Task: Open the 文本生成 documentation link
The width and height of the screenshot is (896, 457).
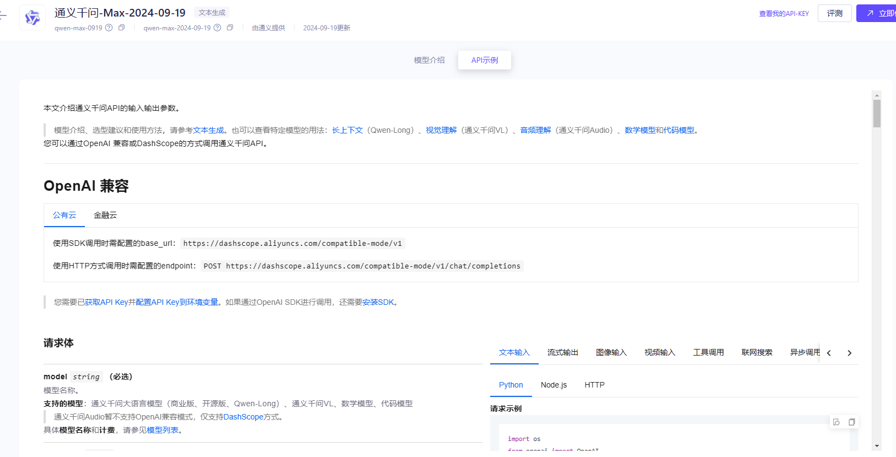Action: click(208, 131)
